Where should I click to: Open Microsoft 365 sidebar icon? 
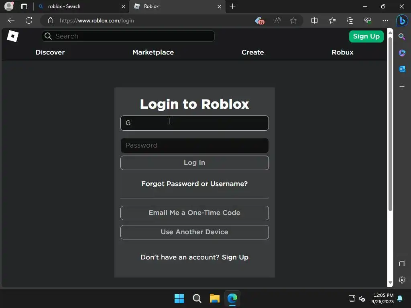402,53
